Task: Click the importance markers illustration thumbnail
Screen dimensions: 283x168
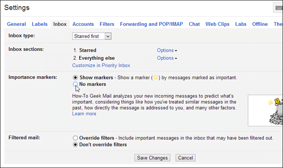Action: [x=265, y=111]
